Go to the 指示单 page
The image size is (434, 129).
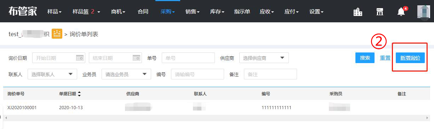click(242, 12)
